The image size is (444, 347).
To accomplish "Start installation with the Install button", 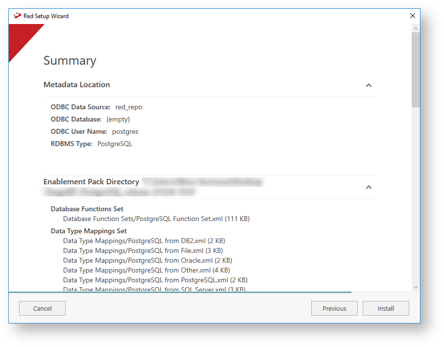I will [x=386, y=308].
